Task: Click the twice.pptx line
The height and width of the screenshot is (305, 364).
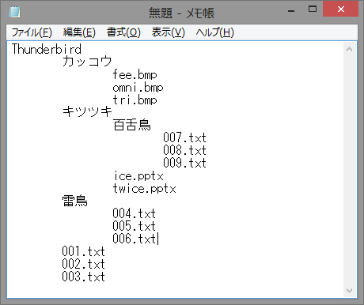Action: [144, 188]
